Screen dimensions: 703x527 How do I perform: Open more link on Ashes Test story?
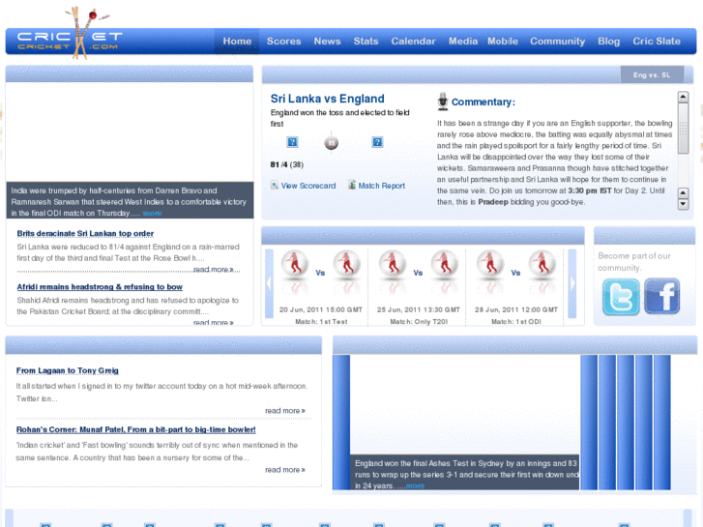click(415, 486)
